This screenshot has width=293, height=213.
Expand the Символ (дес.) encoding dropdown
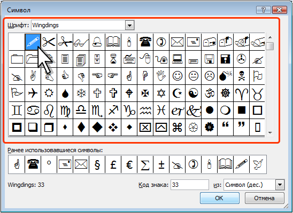click(280, 185)
